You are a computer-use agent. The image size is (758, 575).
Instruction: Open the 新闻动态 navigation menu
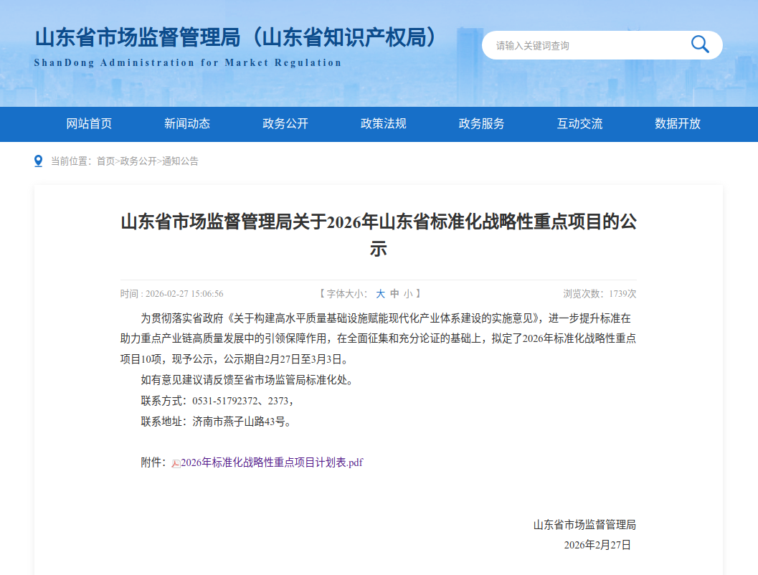pos(186,124)
